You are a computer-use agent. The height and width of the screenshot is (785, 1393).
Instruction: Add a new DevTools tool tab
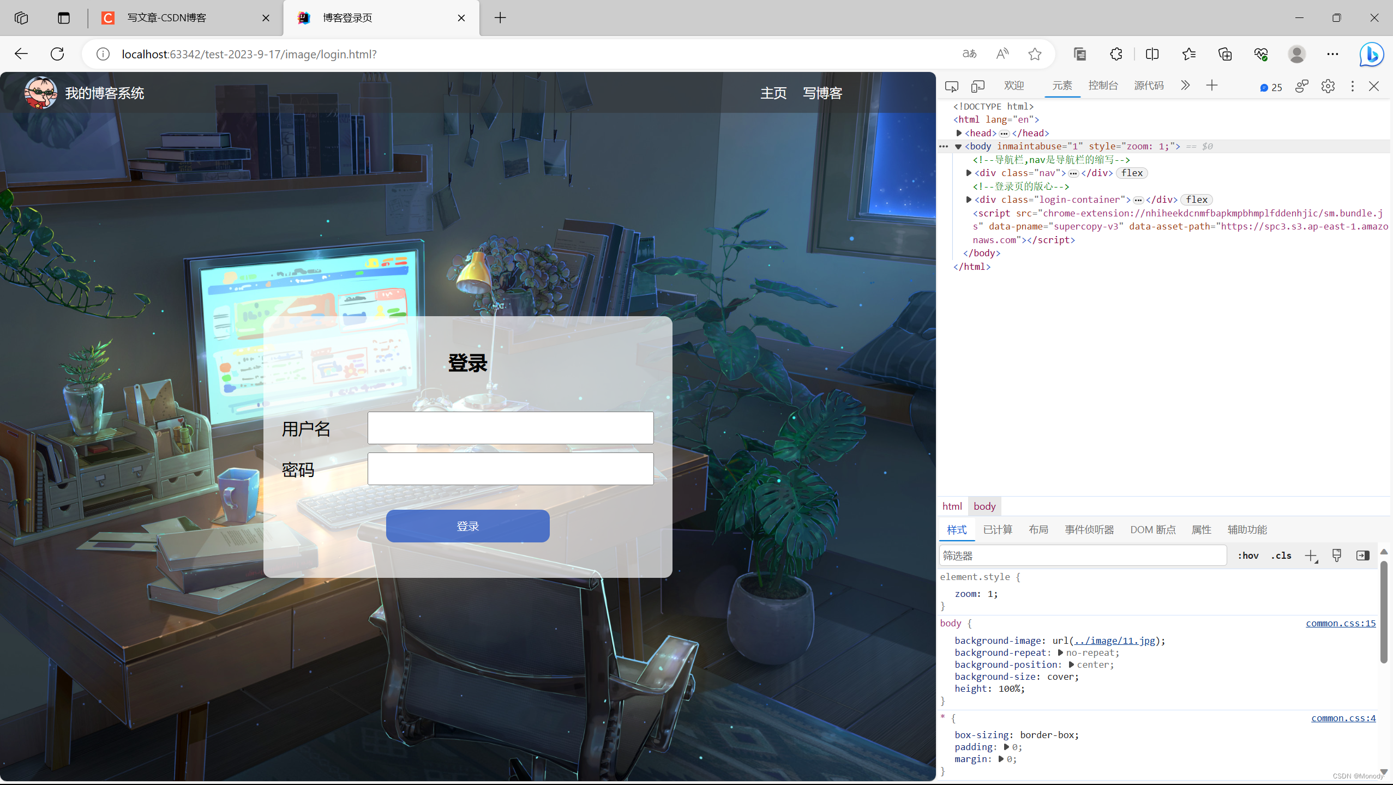1212,86
